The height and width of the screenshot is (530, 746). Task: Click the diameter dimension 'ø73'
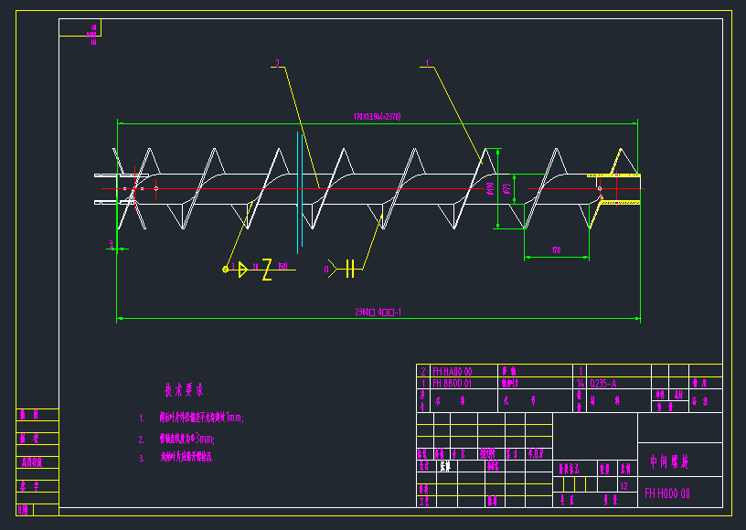506,189
